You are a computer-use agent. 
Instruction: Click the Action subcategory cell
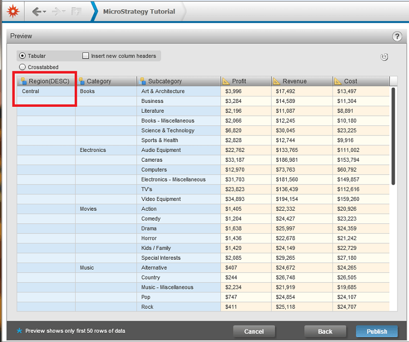pos(178,209)
